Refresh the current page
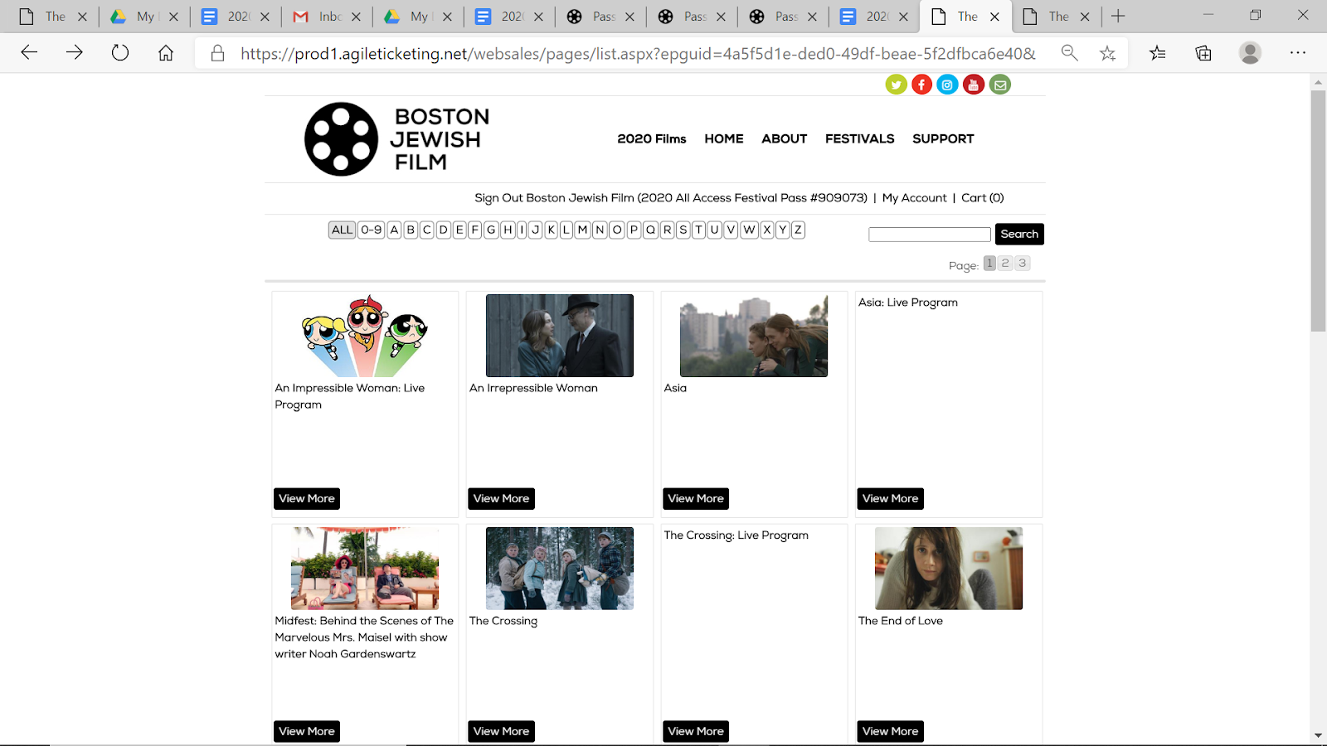 (120, 53)
